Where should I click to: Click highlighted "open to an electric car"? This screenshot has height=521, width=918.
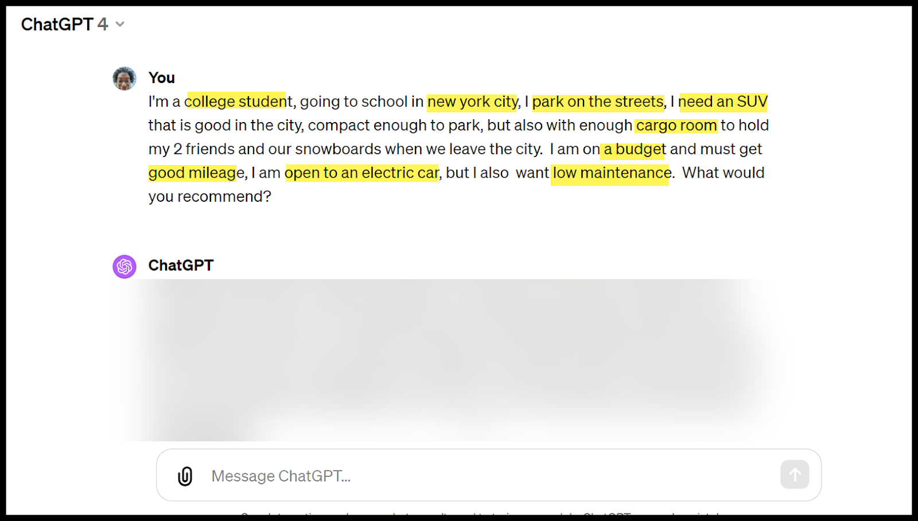pos(361,173)
